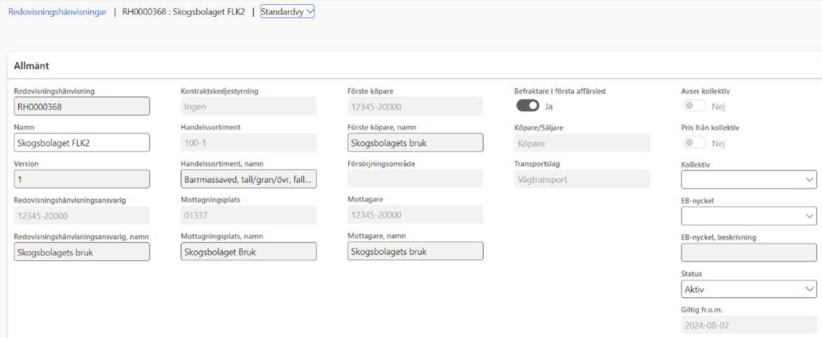Image resolution: width=822 pixels, height=338 pixels.
Task: Toggle the Avser kollektiv switch
Action: coord(694,106)
